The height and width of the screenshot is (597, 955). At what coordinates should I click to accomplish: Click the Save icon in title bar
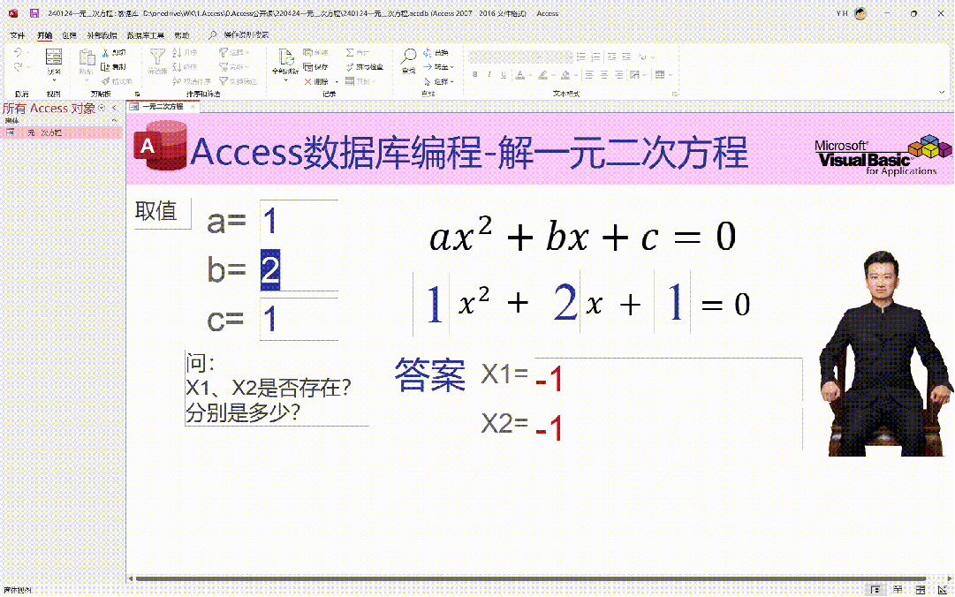click(x=34, y=12)
